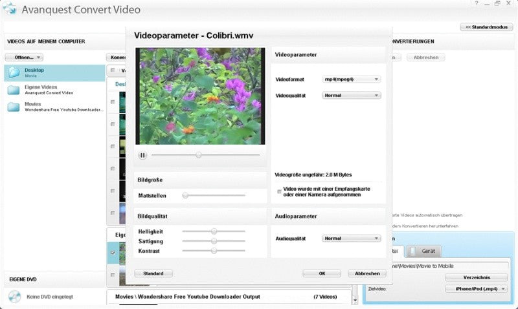Click the Avanquest Convert Video logo icon
The image size is (518, 309).
pyautogui.click(x=9, y=8)
